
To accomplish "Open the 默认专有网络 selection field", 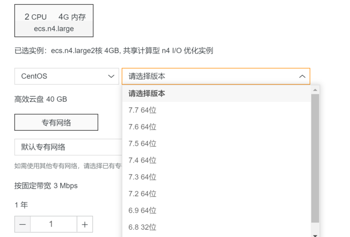I will pos(68,147).
